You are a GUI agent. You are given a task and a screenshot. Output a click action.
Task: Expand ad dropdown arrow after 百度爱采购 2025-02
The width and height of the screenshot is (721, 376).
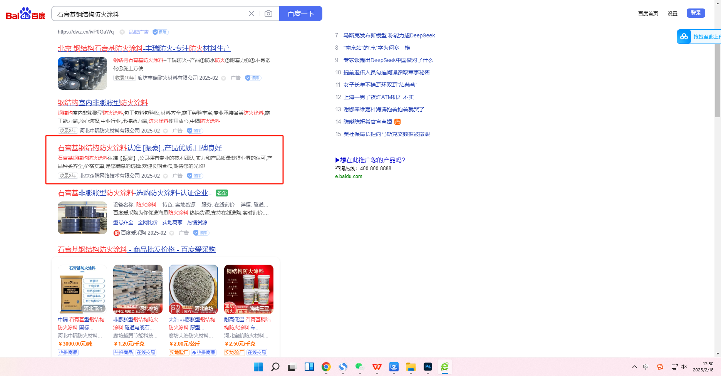(x=172, y=233)
